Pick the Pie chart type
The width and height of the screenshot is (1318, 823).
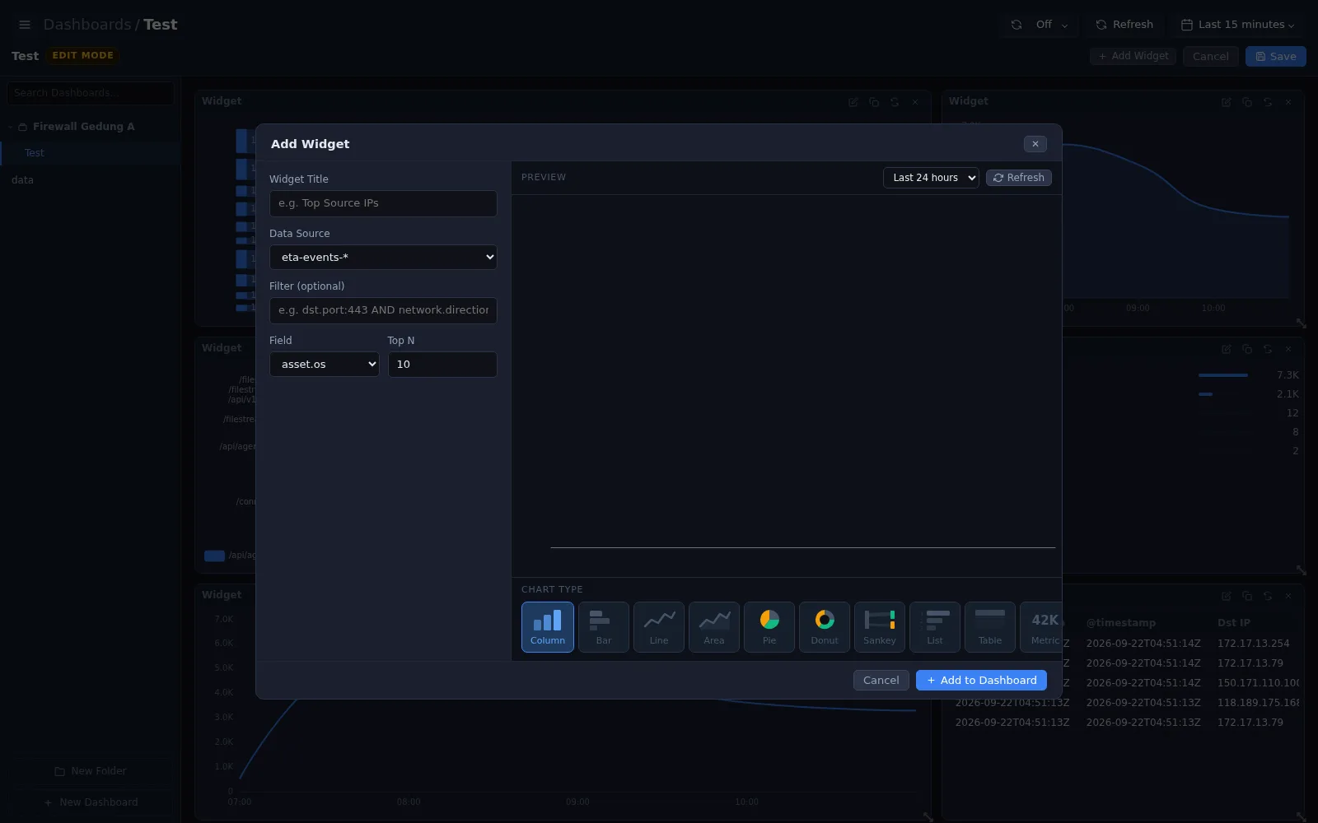[x=769, y=627]
